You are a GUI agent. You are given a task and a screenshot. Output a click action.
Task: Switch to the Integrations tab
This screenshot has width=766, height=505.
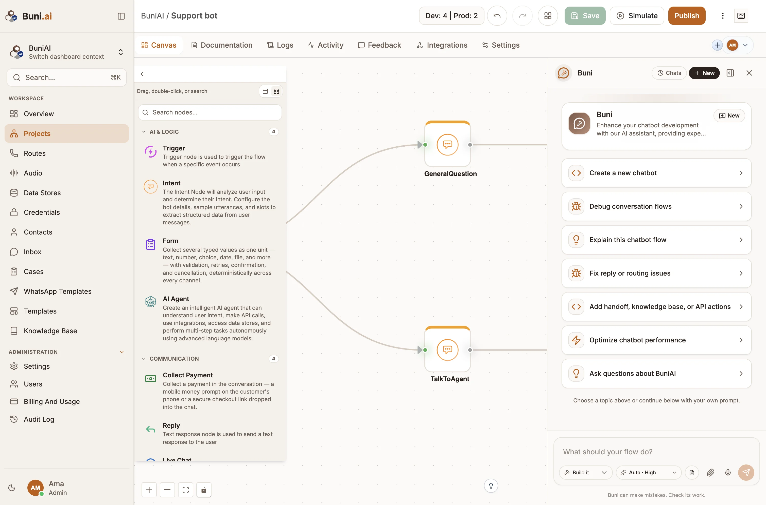442,45
